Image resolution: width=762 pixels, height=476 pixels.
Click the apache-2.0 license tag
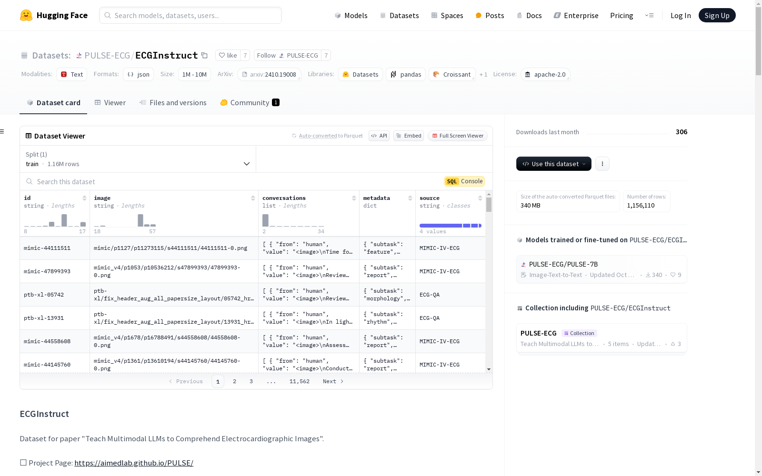[545, 74]
